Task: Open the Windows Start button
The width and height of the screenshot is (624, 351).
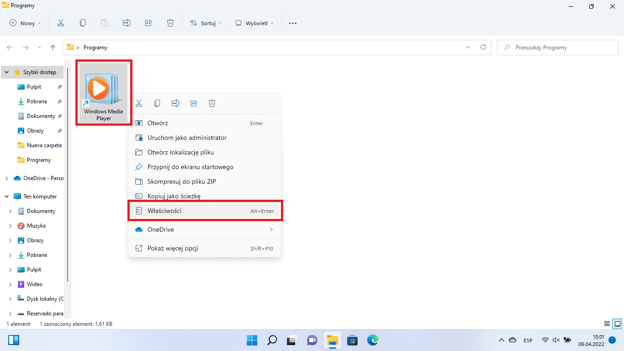Action: [x=252, y=340]
